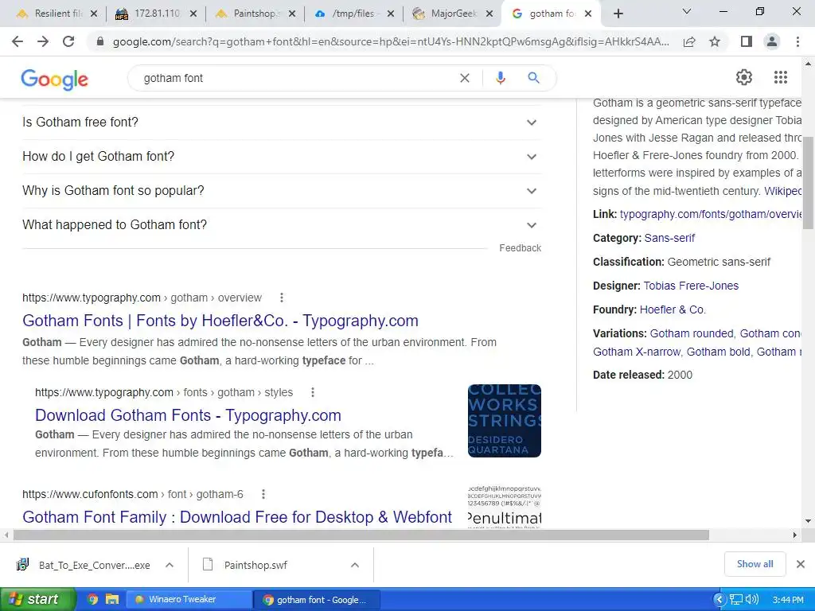Click scroll down arrow on page
The image size is (815, 611).
point(809,520)
